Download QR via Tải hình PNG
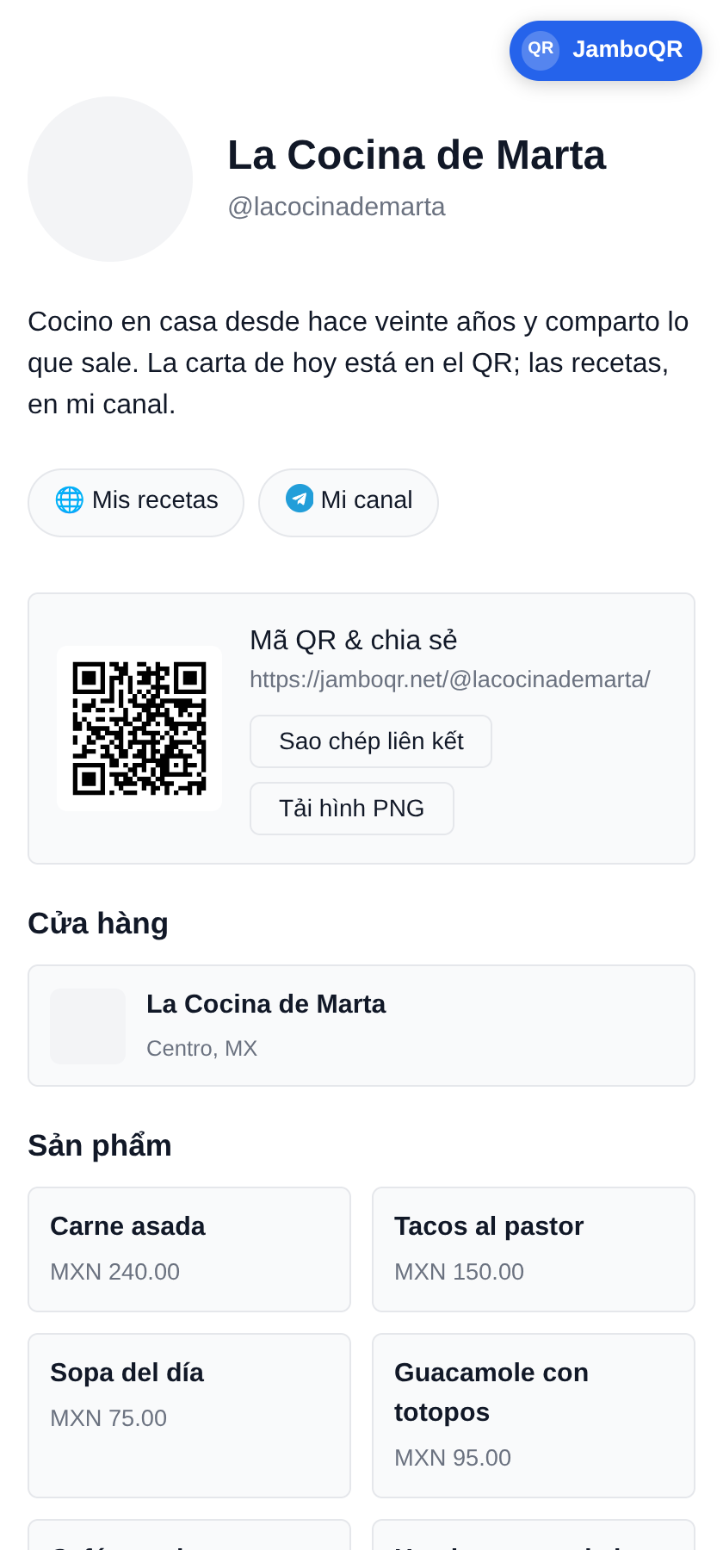 (x=352, y=809)
